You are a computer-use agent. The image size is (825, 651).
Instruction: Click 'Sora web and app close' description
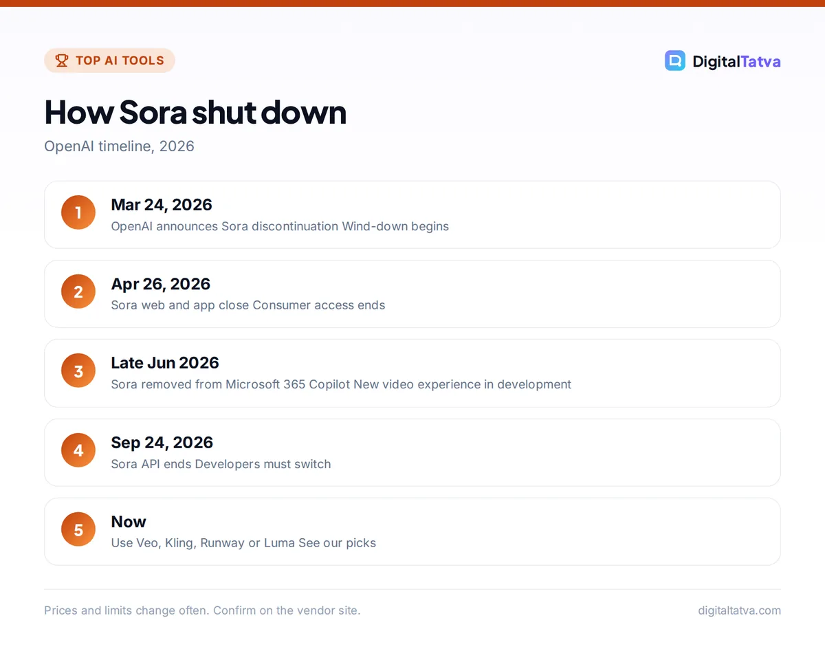pos(248,305)
